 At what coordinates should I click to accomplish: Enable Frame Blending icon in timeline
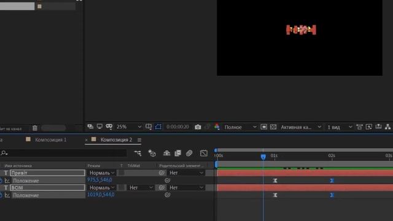tap(177, 153)
